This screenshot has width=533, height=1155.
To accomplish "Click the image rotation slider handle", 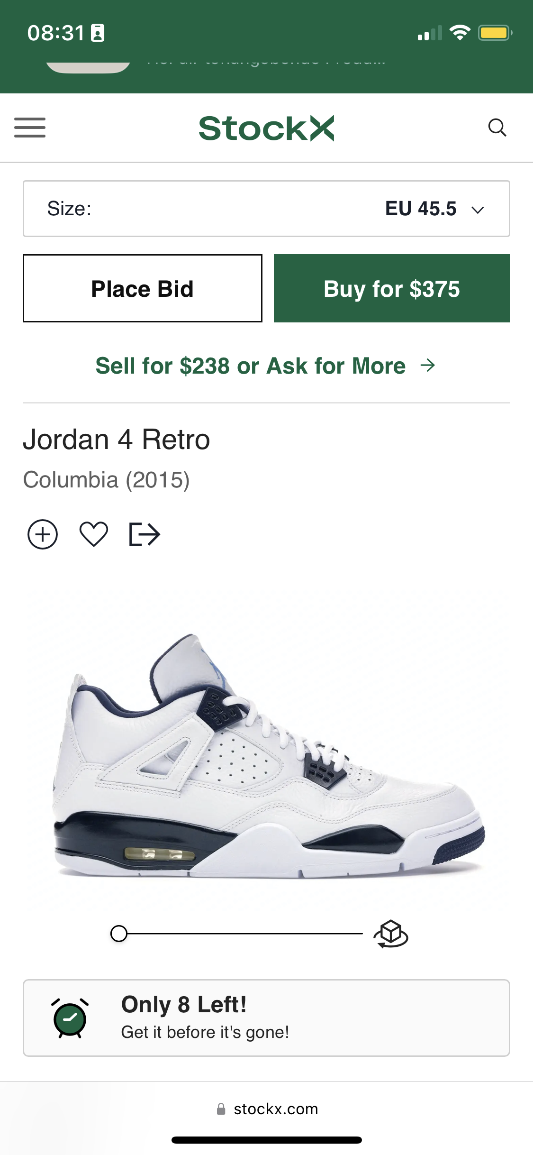I will tap(119, 934).
